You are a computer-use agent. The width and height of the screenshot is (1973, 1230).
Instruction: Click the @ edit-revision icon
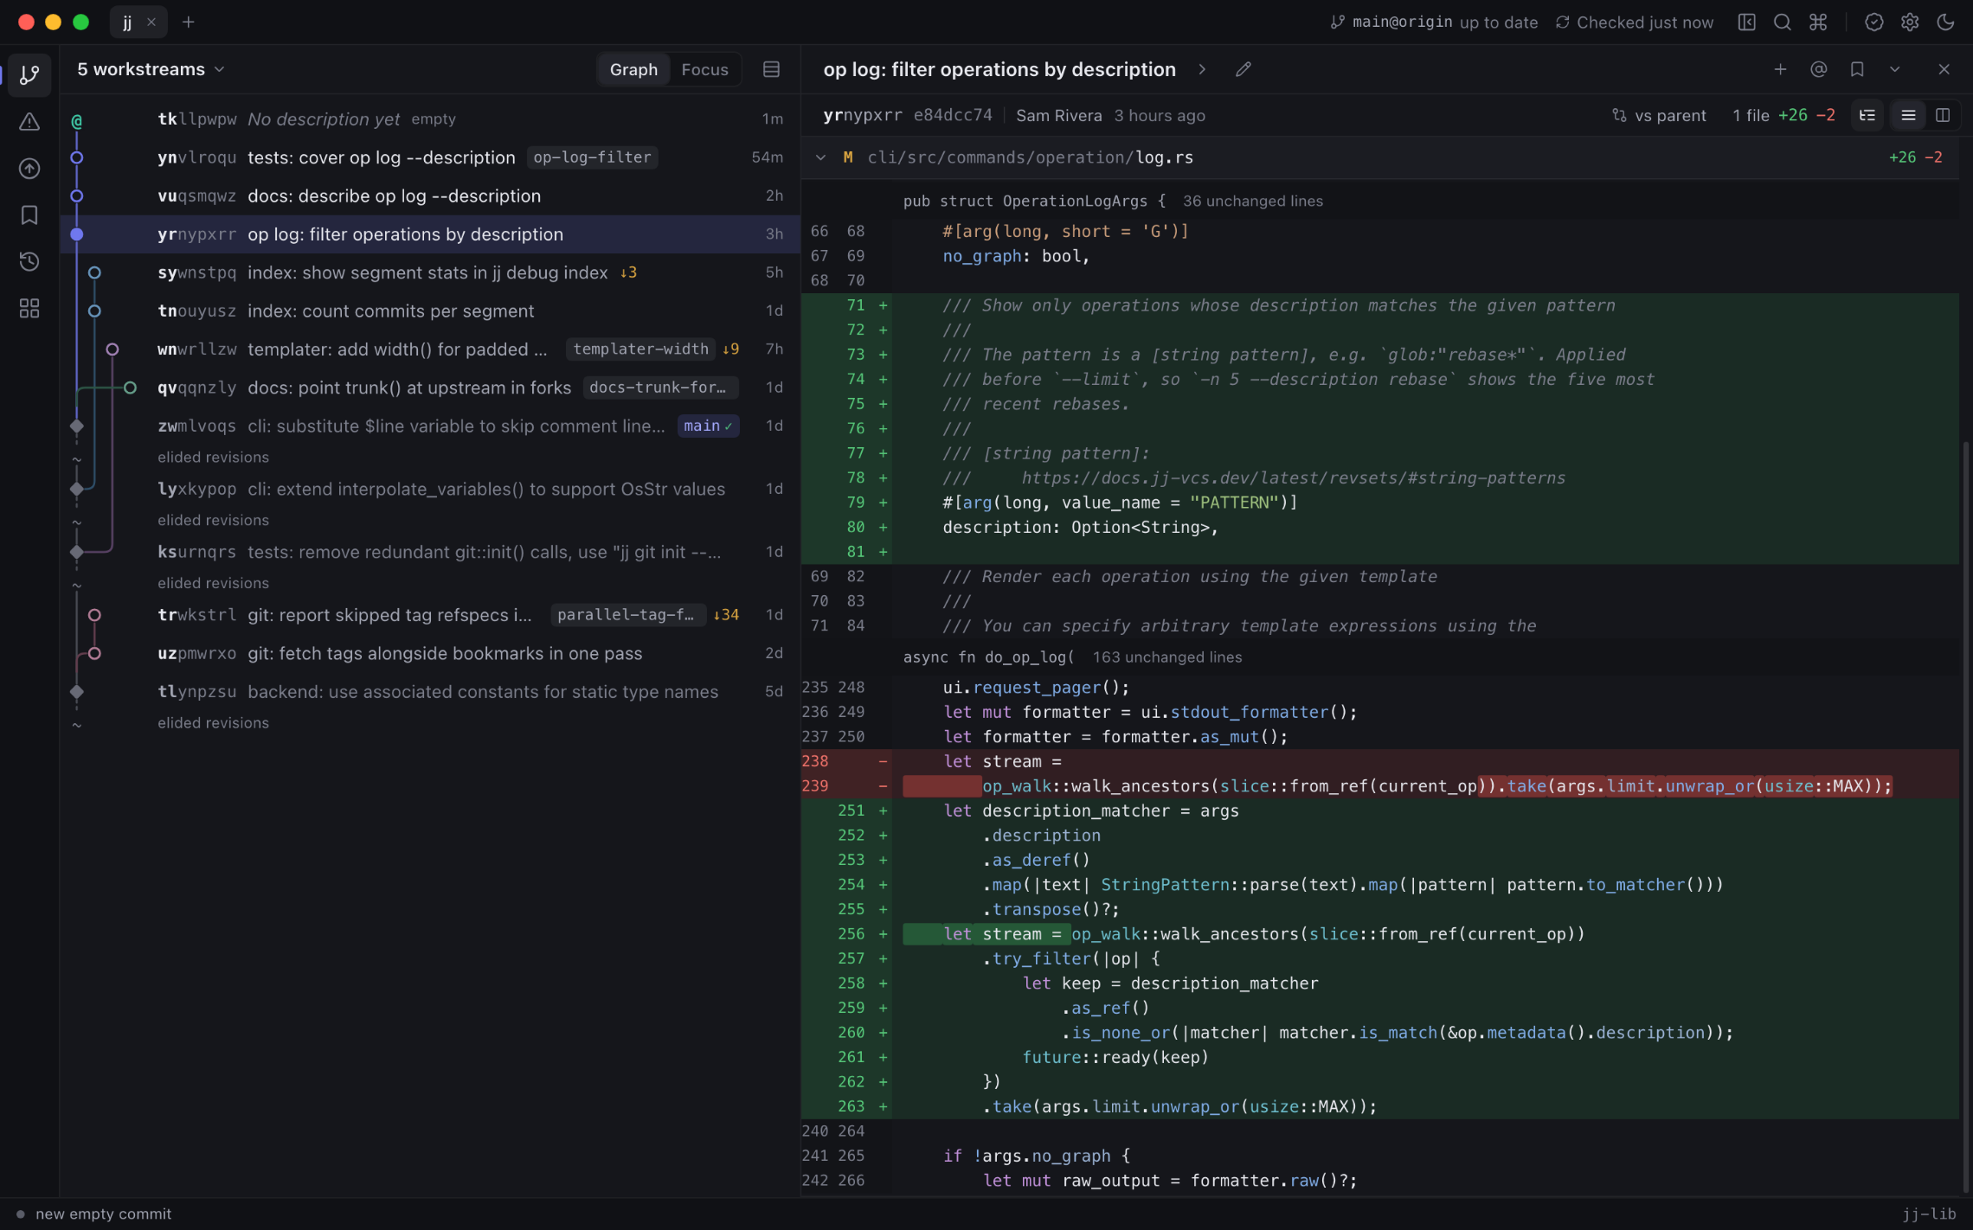click(x=1818, y=69)
